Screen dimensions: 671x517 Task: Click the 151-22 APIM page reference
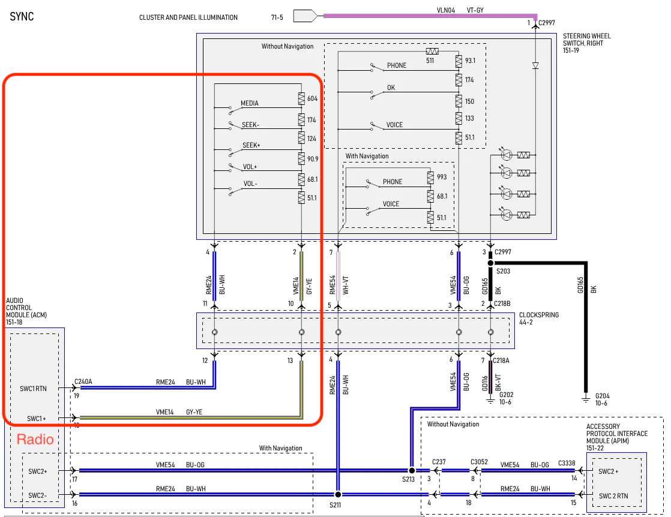(x=595, y=448)
